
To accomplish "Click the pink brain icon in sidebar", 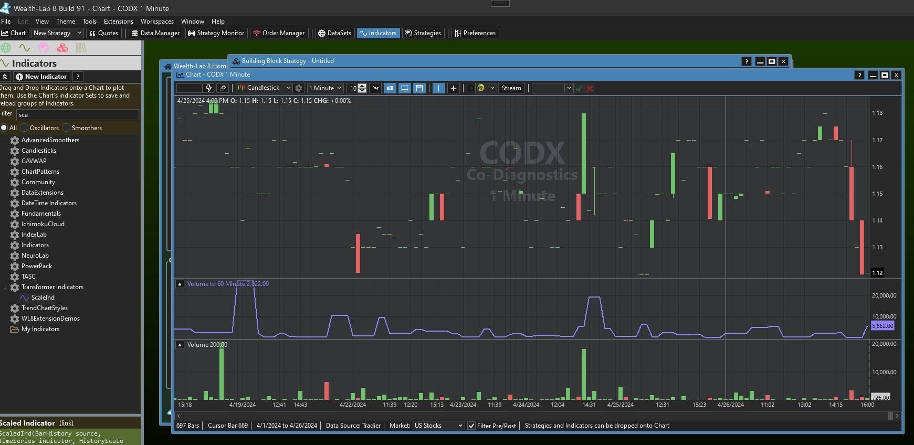I will (x=44, y=48).
